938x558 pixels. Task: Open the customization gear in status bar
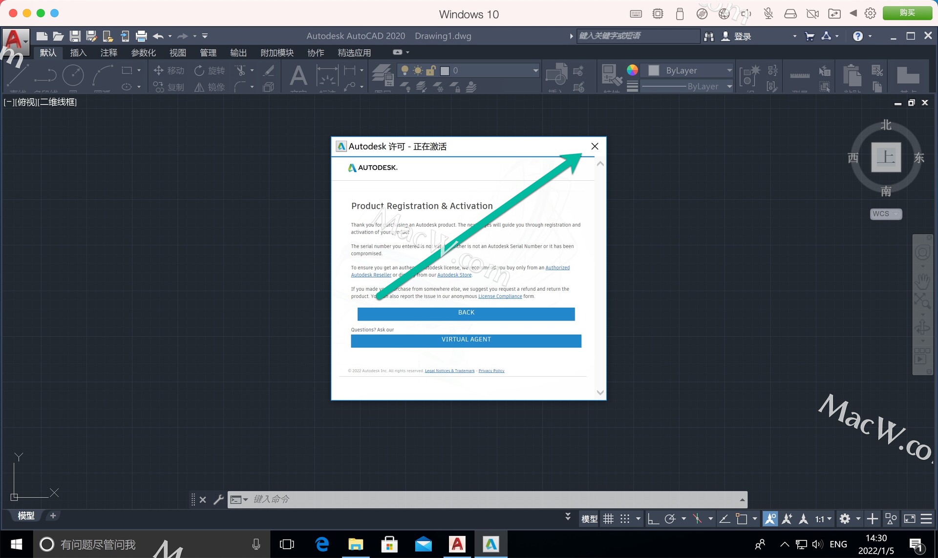845,519
